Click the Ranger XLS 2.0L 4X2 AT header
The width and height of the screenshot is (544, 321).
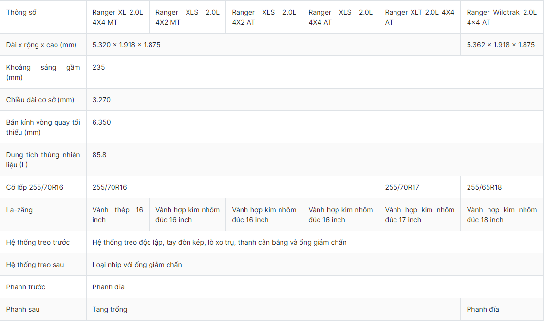click(263, 17)
